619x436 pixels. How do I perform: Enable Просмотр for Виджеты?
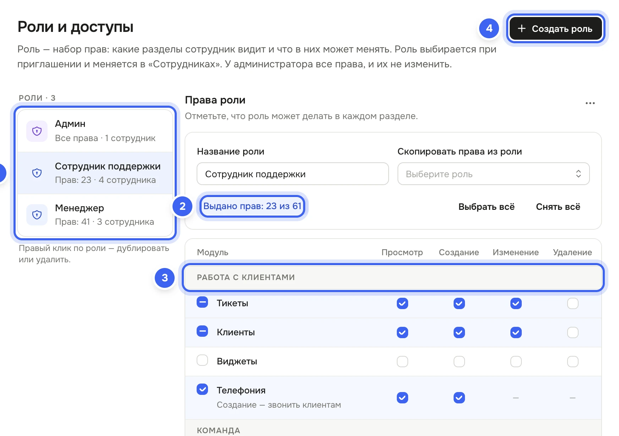coord(402,362)
